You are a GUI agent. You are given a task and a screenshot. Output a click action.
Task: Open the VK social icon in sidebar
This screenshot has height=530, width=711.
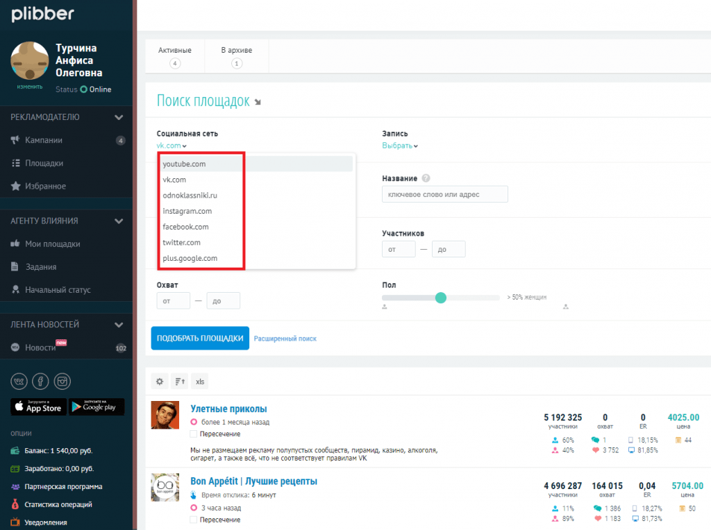click(19, 381)
